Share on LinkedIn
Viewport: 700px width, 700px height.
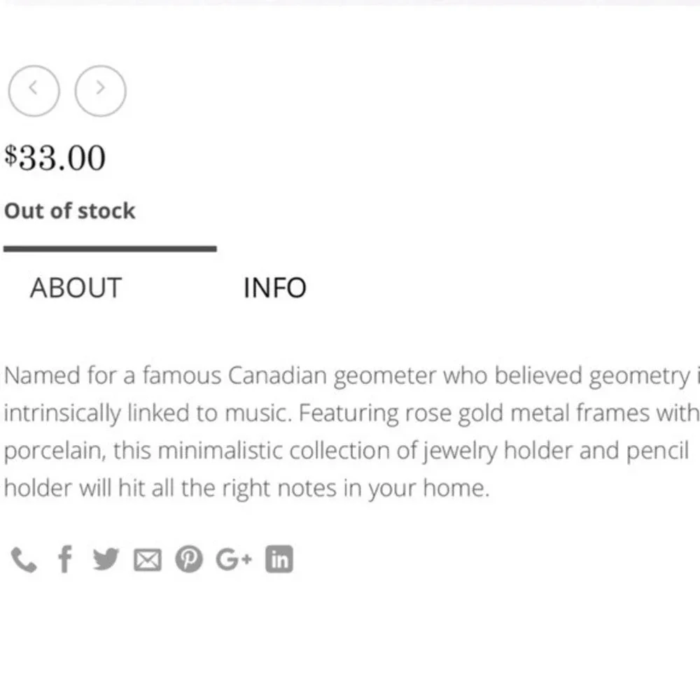click(x=279, y=559)
